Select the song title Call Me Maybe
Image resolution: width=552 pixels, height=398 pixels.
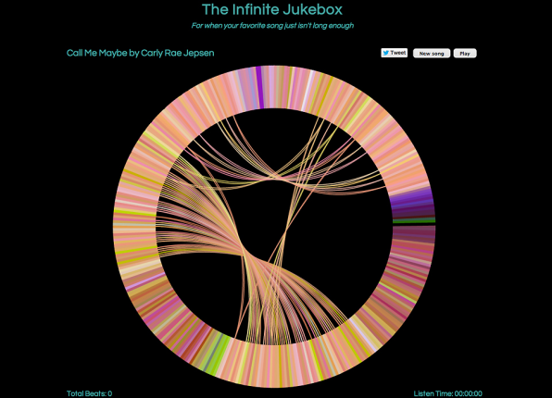(97, 53)
